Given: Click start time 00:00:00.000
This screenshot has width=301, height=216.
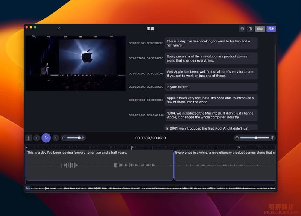Looking at the screenshot, I should tap(137, 43).
